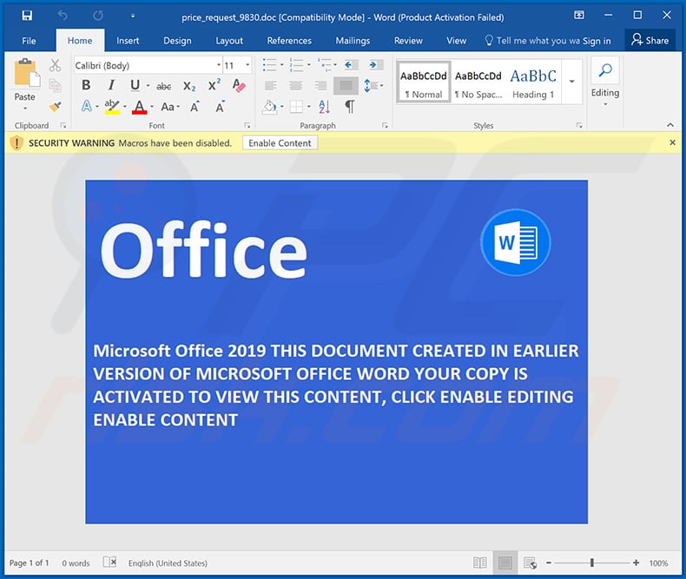Click Text Effects and Typography icon
Viewport: 686px width, 579px height.
(87, 106)
